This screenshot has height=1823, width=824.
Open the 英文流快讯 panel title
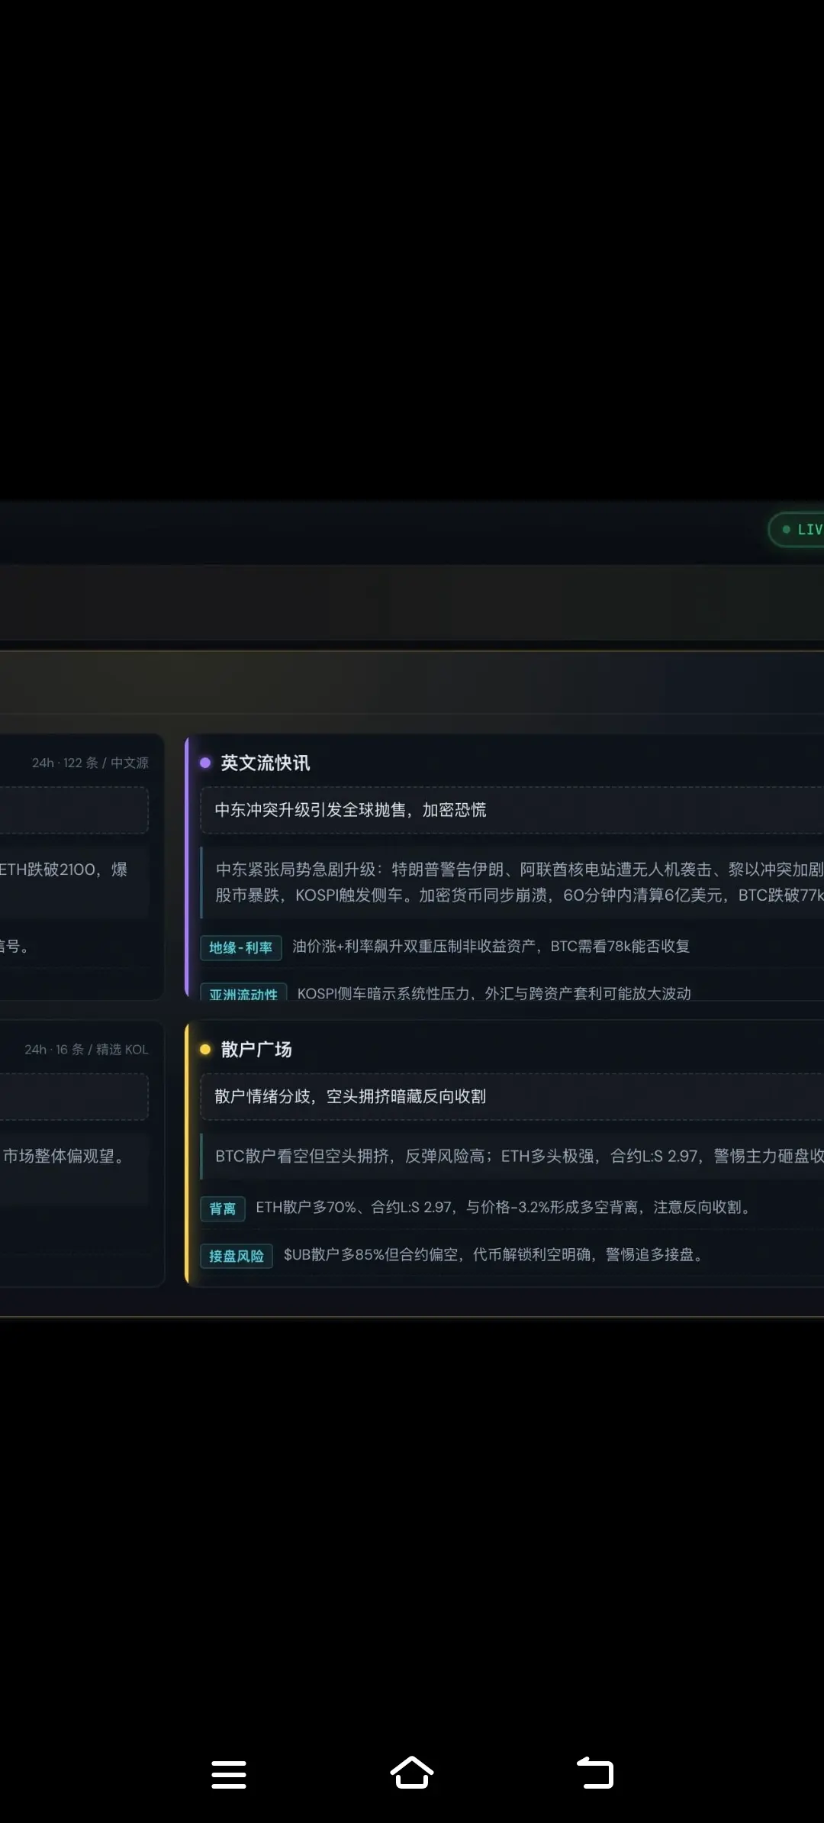point(266,763)
